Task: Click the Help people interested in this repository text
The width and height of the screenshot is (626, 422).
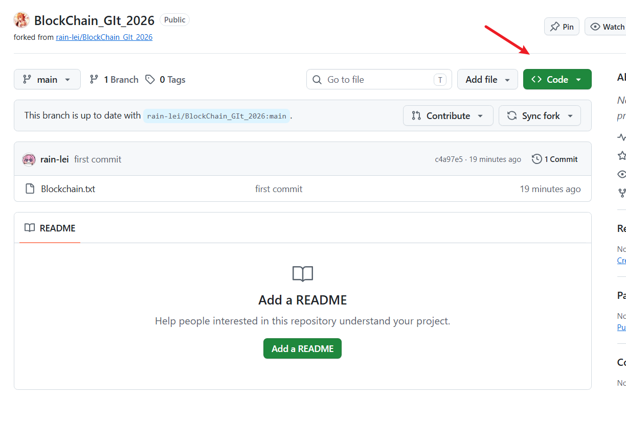Action: pos(303,321)
